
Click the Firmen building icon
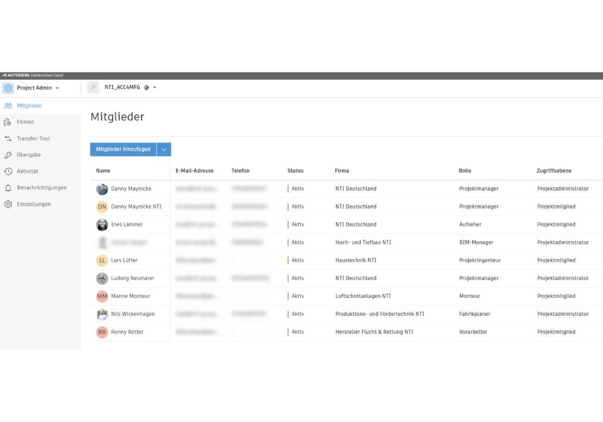(x=8, y=122)
